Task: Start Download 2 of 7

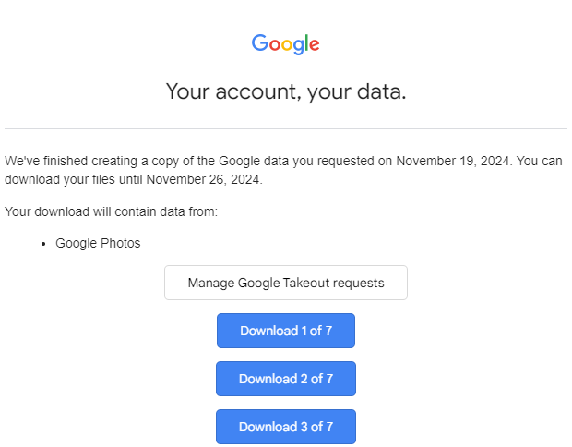Action: (x=286, y=379)
